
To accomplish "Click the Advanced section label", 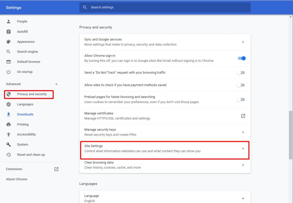I will (x=13, y=84).
